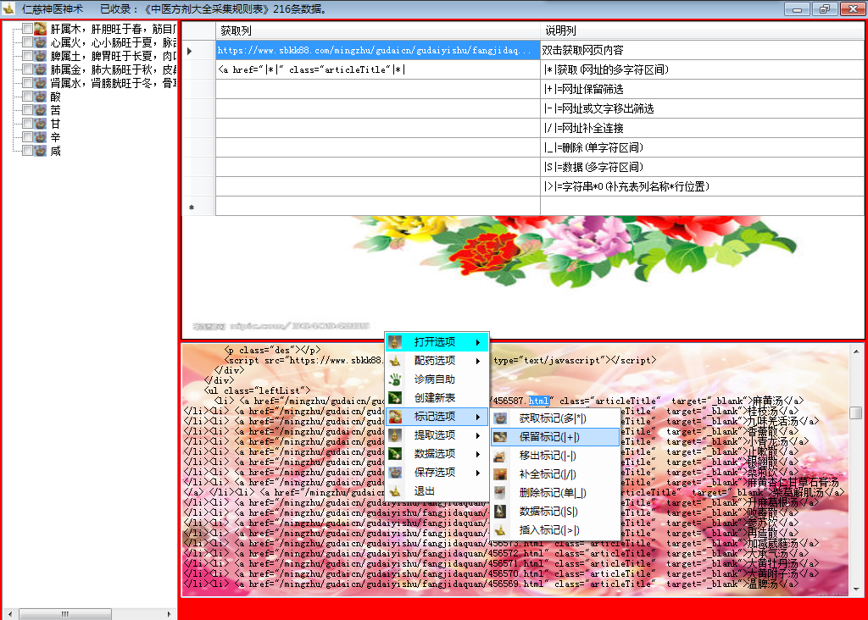Expand the 数据选项 submenu arrow
This screenshot has width=868, height=620.
point(478,454)
